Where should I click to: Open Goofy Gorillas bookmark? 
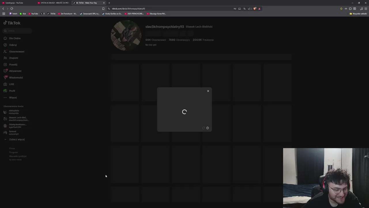[112, 14]
